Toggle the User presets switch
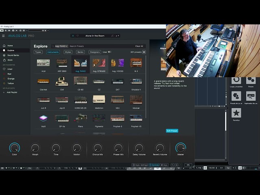The width and height of the screenshot is (260, 195). (109, 52)
